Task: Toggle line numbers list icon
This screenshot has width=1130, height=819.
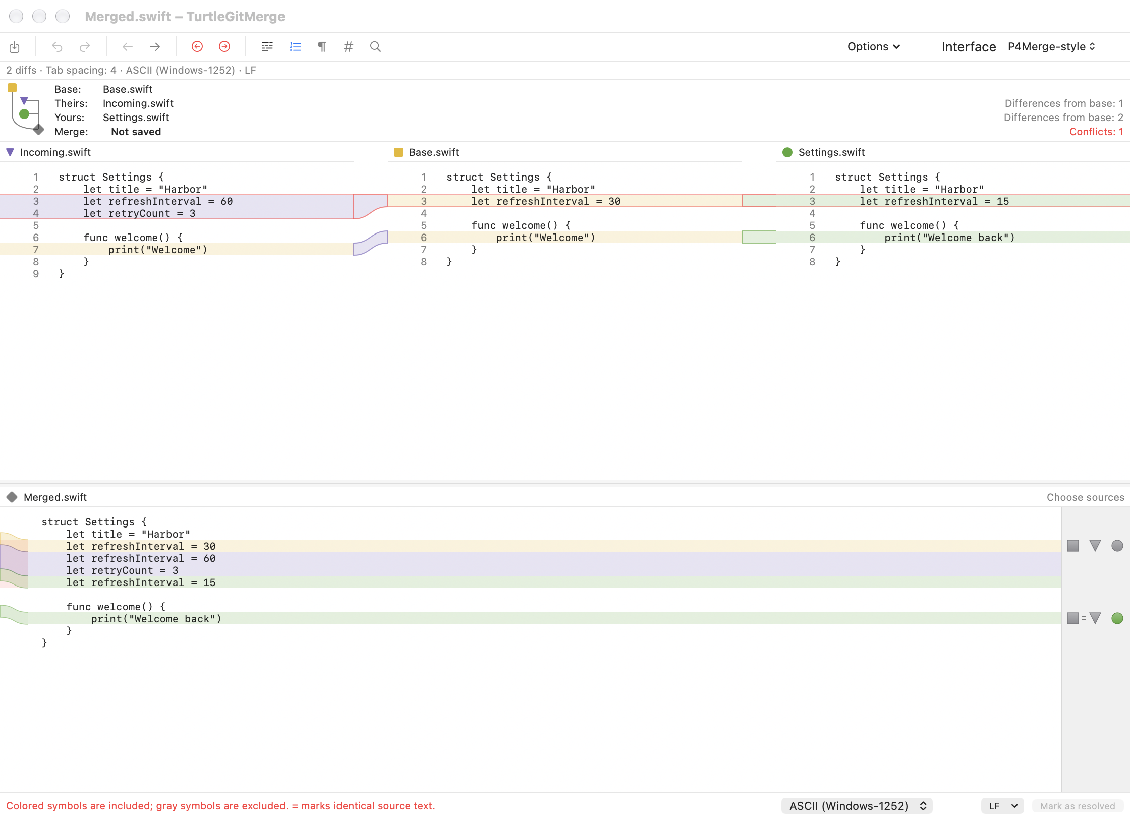Action: pos(296,47)
